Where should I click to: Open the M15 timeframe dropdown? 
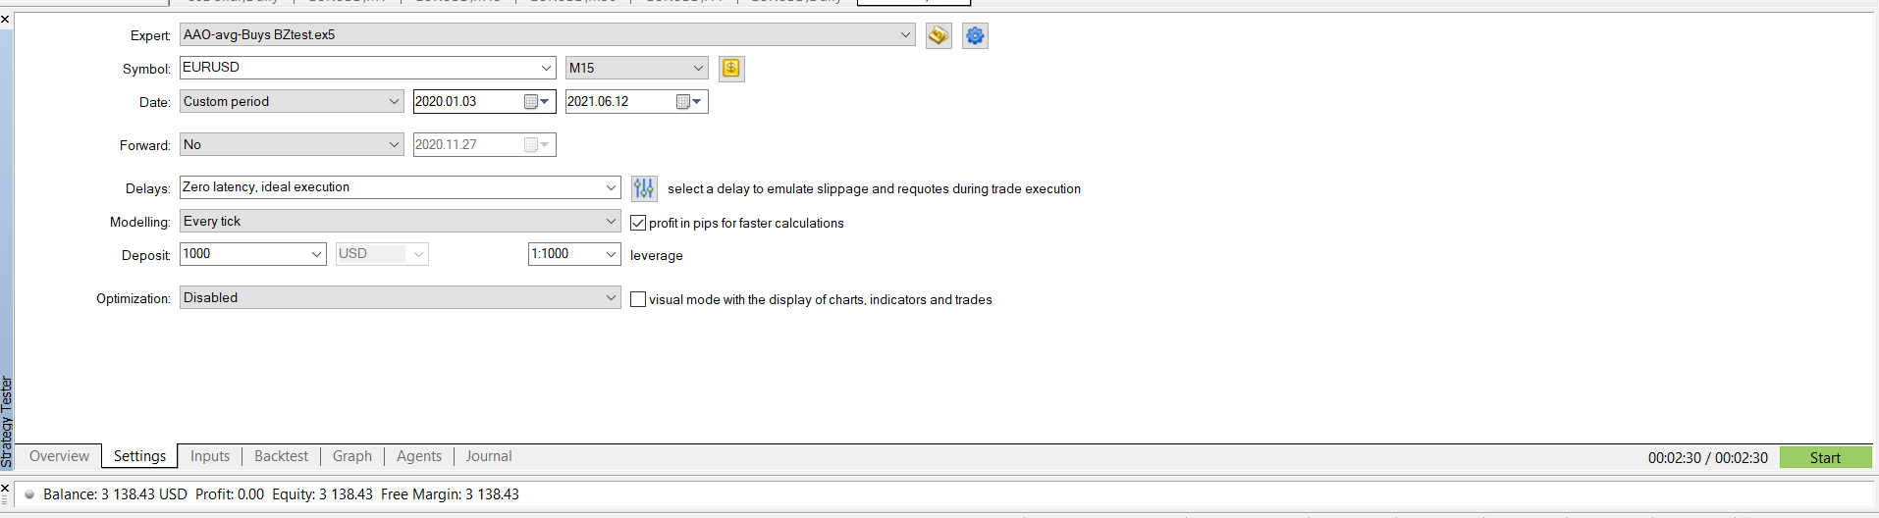(x=637, y=69)
